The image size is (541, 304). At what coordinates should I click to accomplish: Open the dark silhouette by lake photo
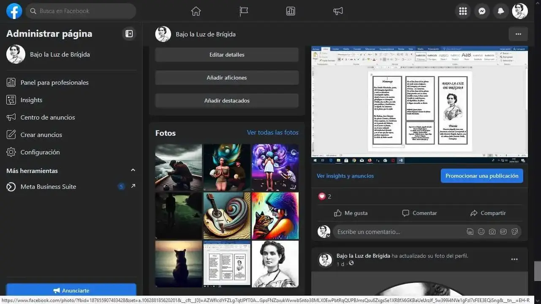179,216
